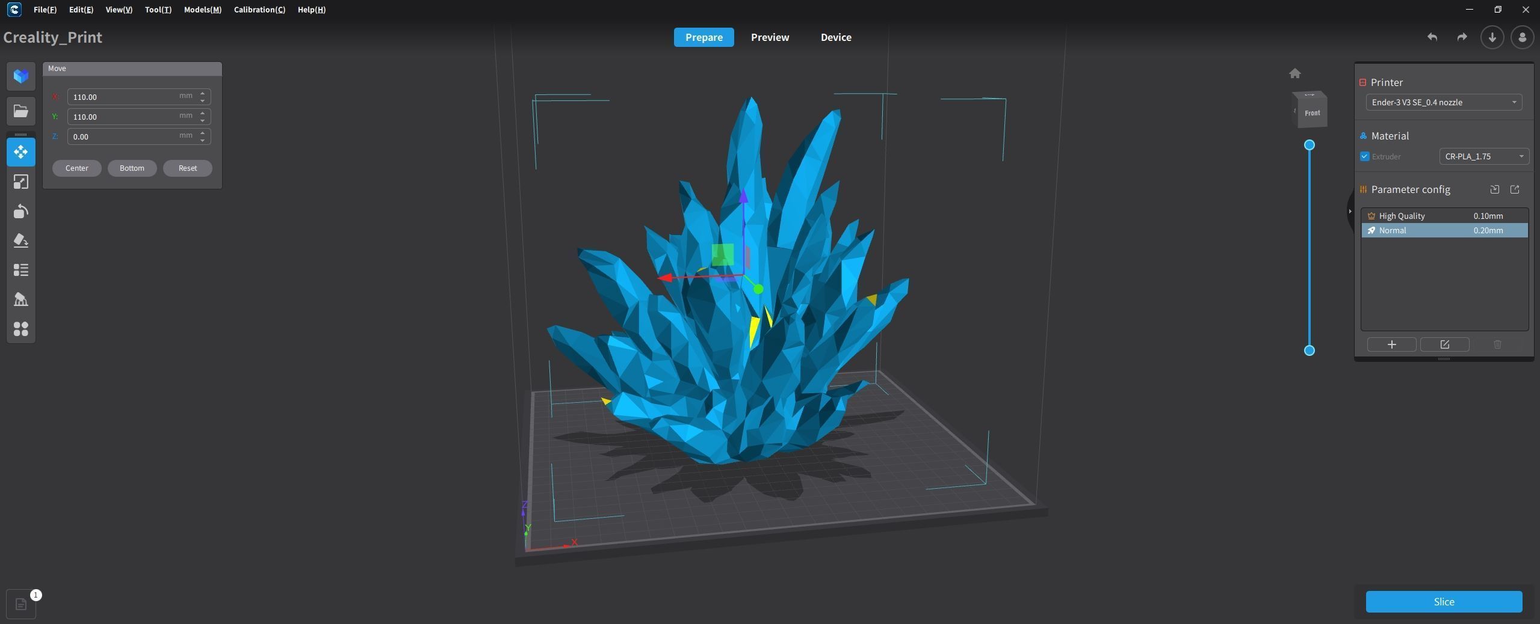
Task: Click the Bottom button
Action: click(132, 168)
